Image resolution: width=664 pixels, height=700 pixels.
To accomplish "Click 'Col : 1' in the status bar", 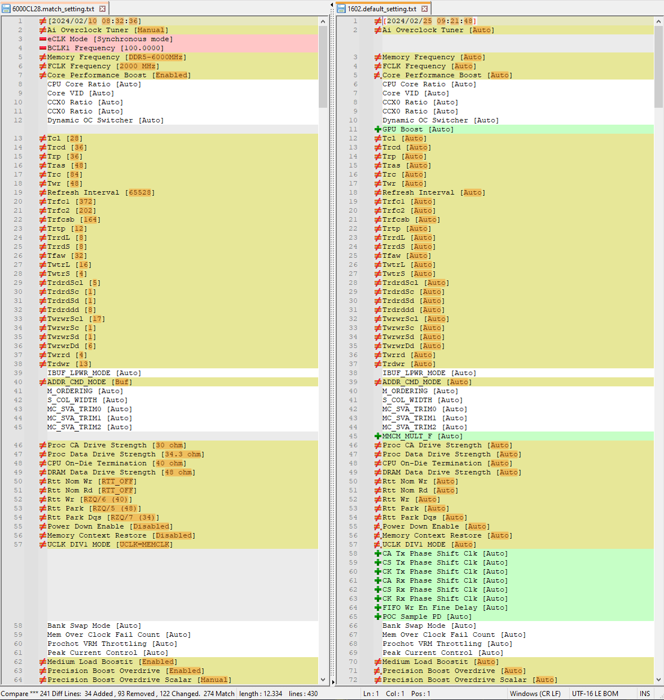I will (x=395, y=694).
